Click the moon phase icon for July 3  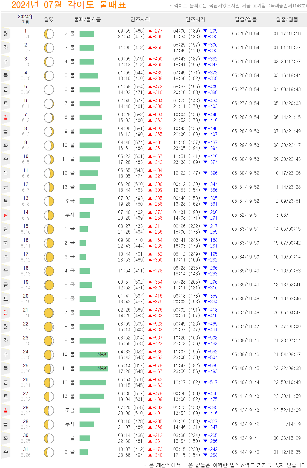(49, 62)
